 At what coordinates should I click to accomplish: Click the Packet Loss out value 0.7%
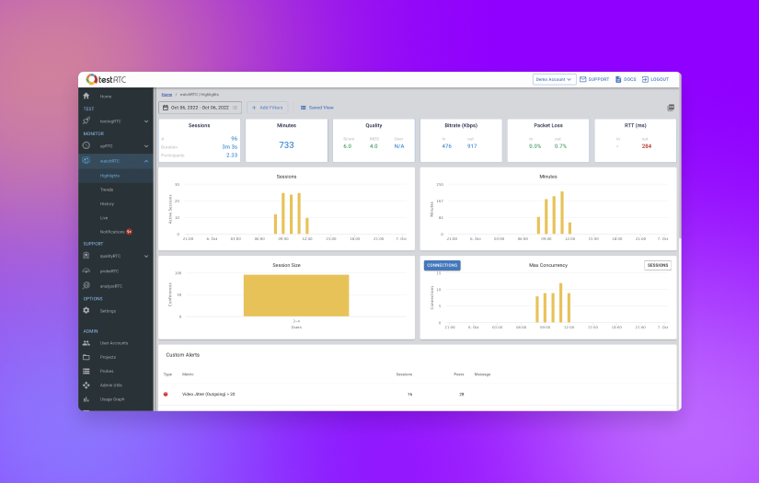click(560, 145)
